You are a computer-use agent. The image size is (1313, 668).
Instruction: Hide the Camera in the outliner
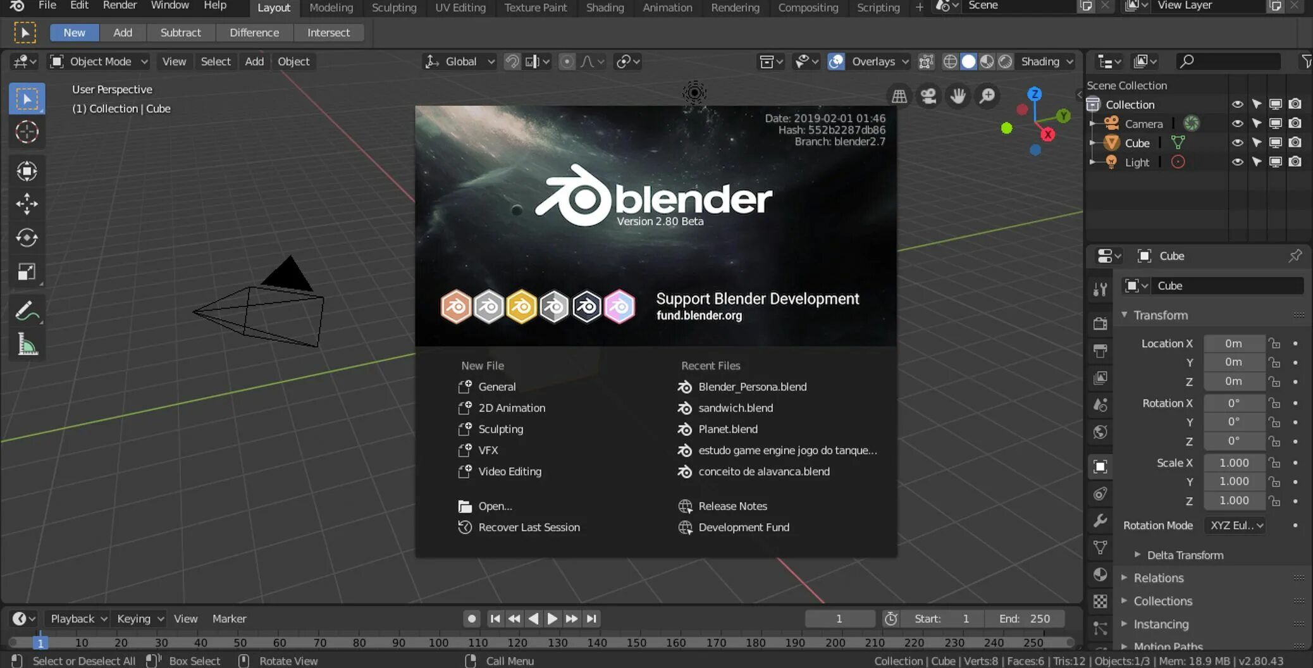[x=1237, y=123]
